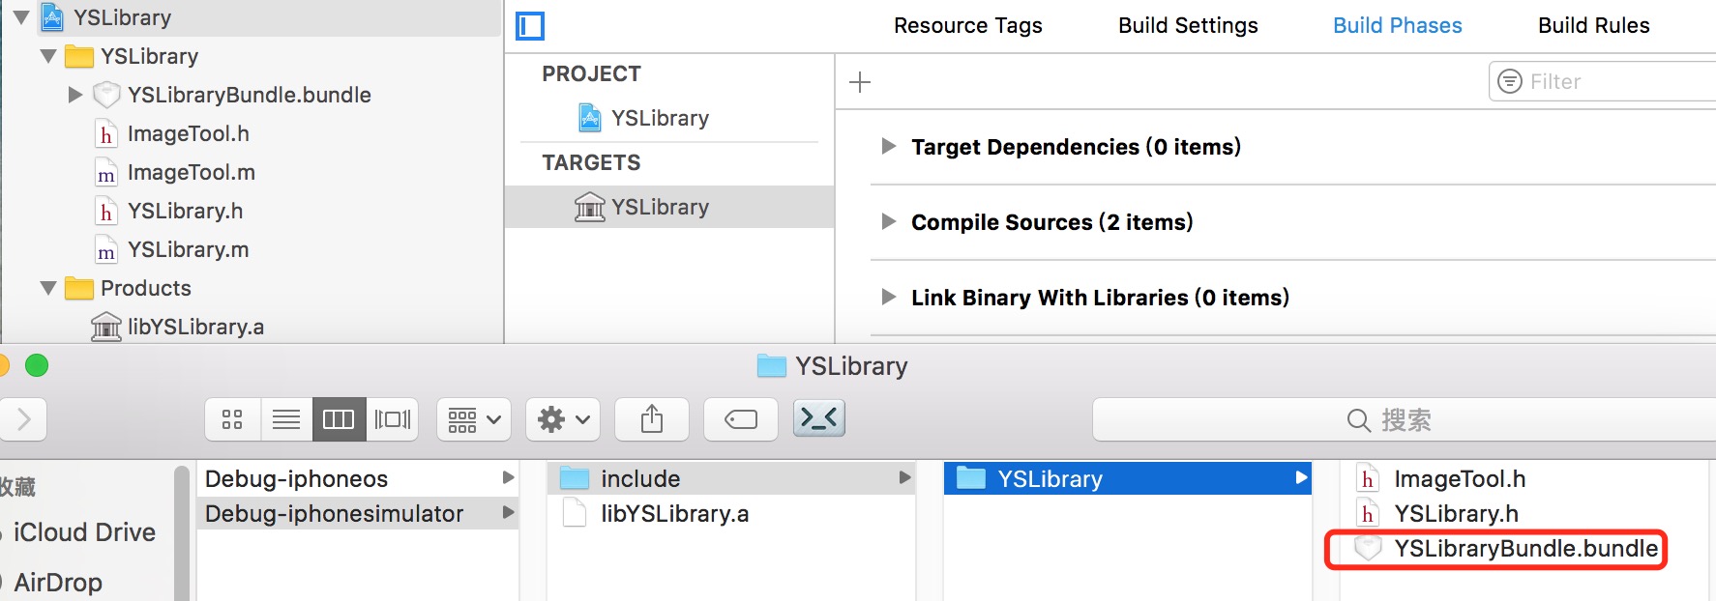Select YSLibraryBundle.bundle in Finder column
1716x601 pixels.
tap(1495, 549)
